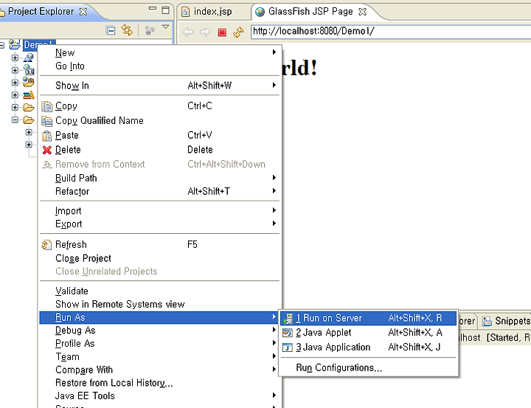Click Copy icon in context menu
Screen dimensions: 531x408
click(x=46, y=106)
